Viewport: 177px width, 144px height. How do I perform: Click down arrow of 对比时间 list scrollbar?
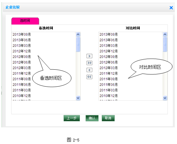click(x=165, y=98)
